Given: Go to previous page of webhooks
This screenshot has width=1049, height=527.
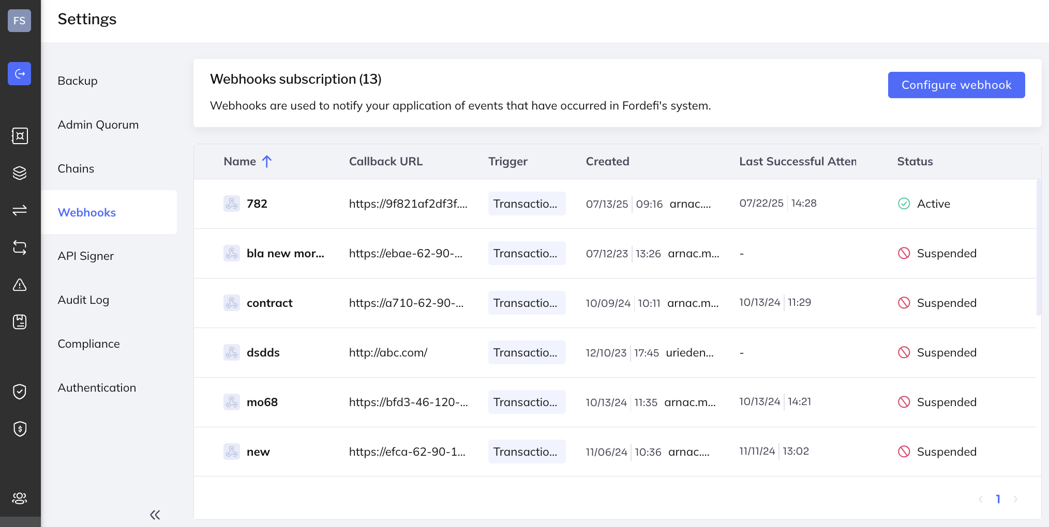Looking at the screenshot, I should point(981,499).
